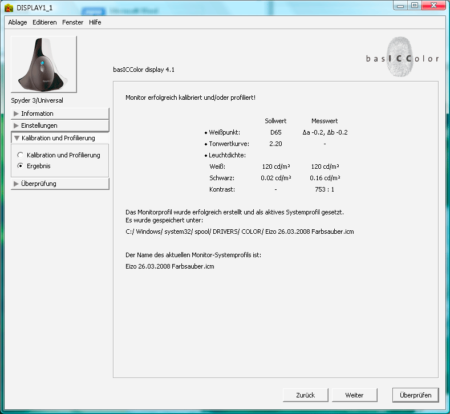Collapse the Kalibration und Profilierung section header

59,138
